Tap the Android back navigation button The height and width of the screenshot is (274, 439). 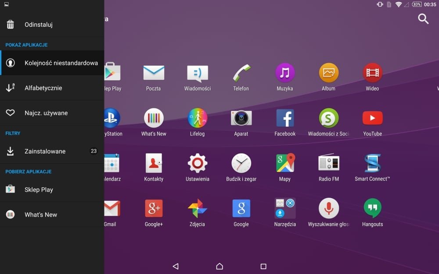[x=176, y=266]
